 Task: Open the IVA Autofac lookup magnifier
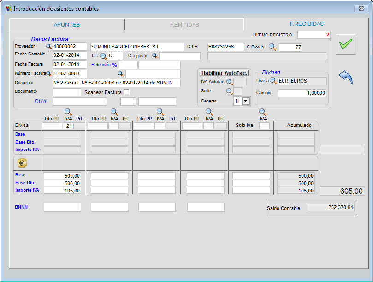pyautogui.click(x=229, y=82)
